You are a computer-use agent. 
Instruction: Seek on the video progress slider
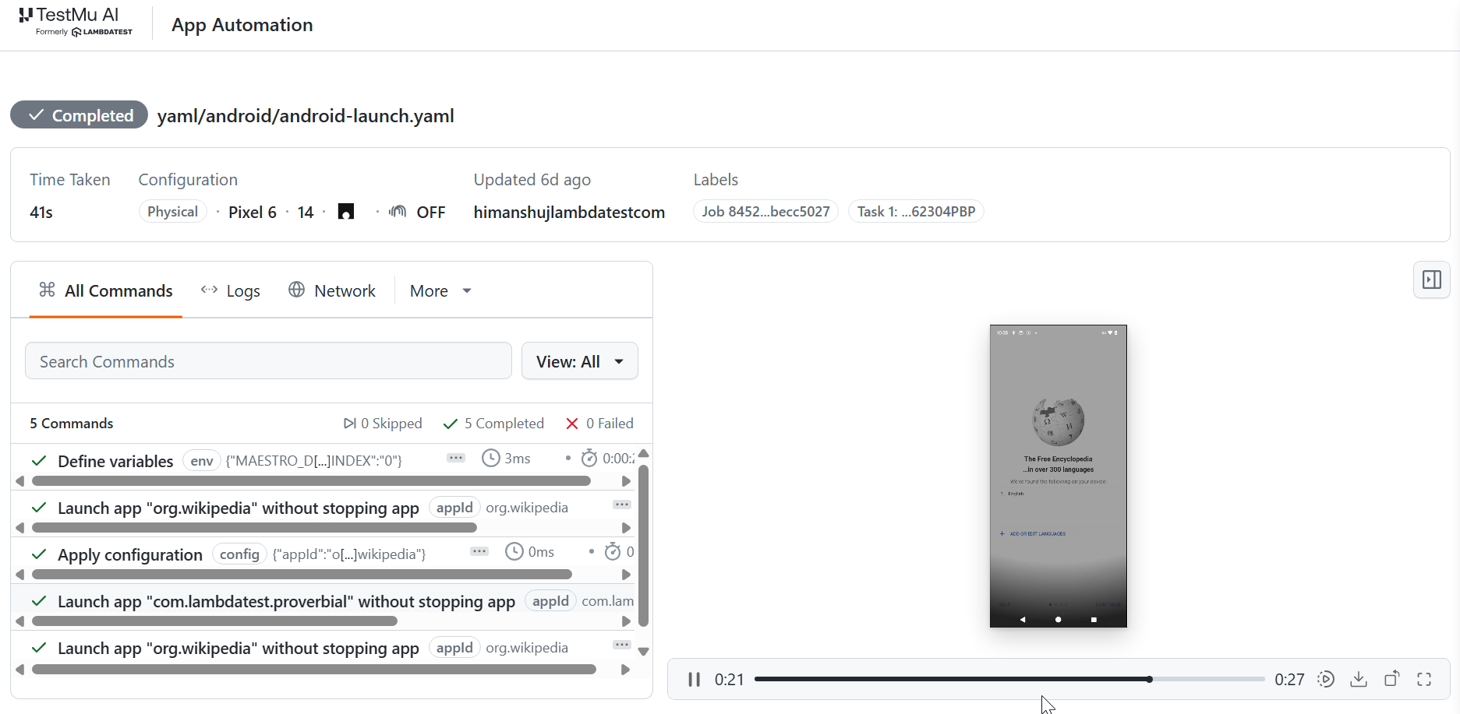(x=1009, y=679)
